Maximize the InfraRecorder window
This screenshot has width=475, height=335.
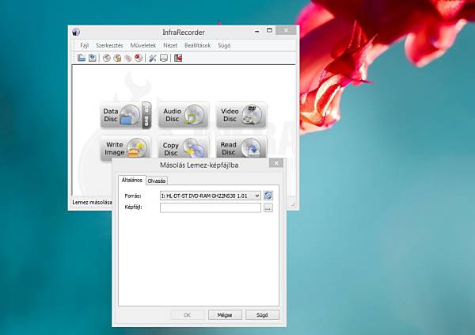point(269,30)
